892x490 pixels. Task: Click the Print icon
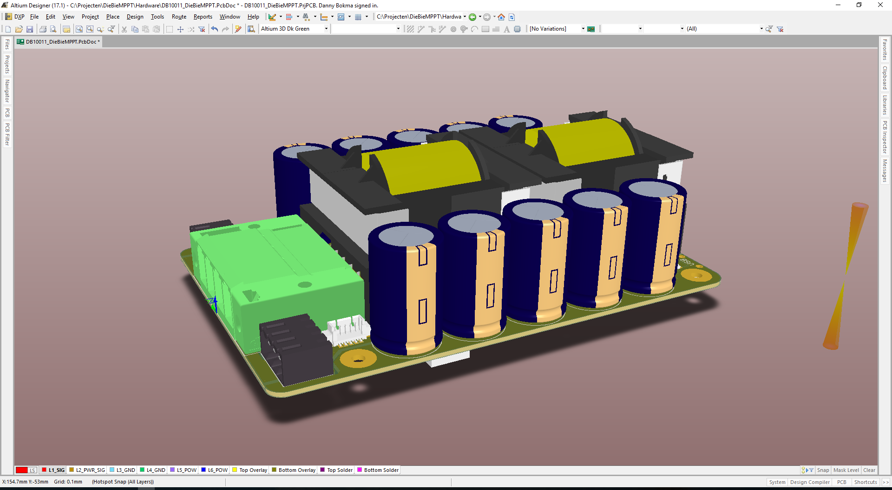click(43, 29)
